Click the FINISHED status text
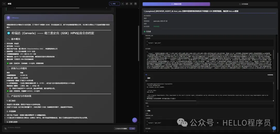280x134 pixels. point(156,26)
